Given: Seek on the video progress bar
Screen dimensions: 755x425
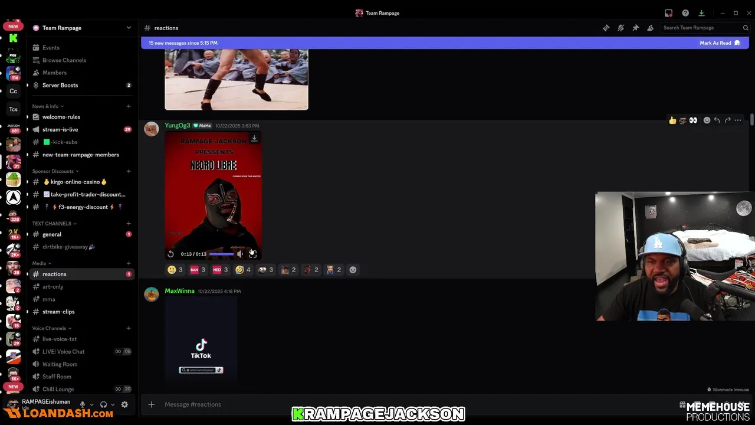Looking at the screenshot, I should (221, 254).
